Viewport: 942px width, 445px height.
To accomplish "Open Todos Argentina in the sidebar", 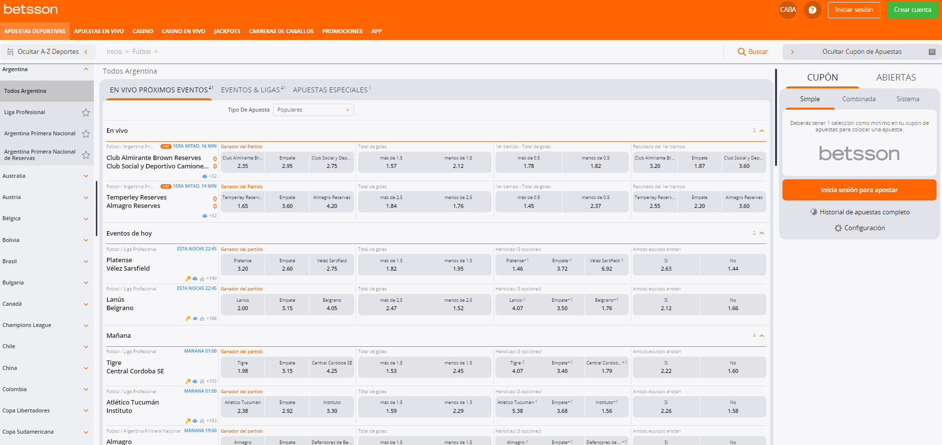I will (47, 91).
